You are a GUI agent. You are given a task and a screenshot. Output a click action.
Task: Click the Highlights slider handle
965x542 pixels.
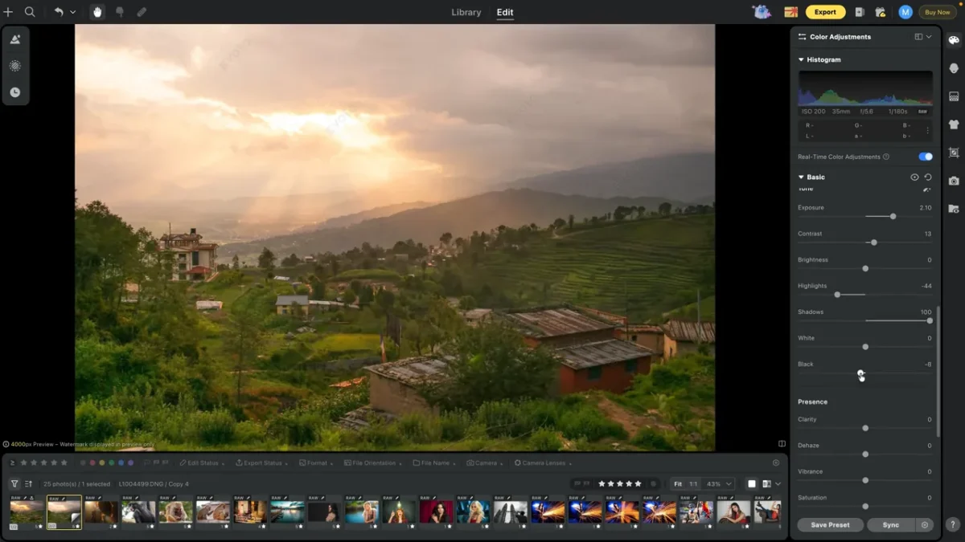pyautogui.click(x=837, y=295)
